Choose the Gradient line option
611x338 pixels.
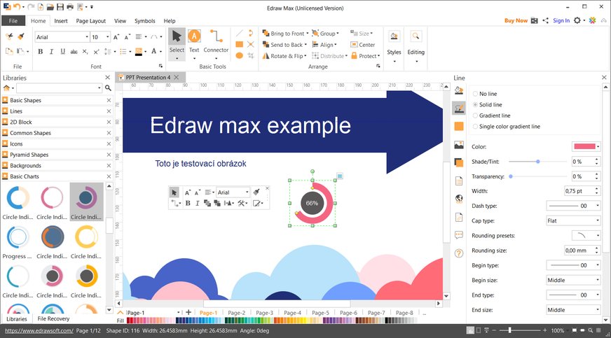476,115
